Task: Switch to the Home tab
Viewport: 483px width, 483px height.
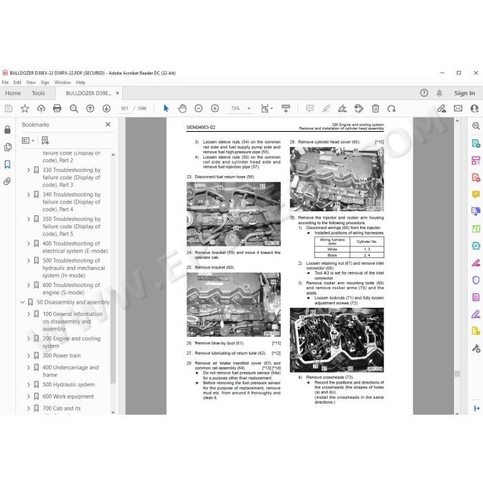Action: coord(13,93)
